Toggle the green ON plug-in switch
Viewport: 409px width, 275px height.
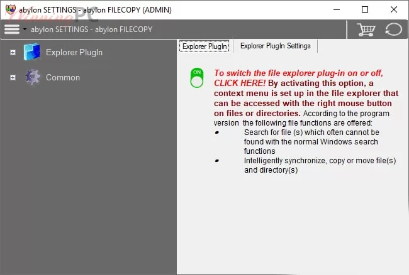197,78
